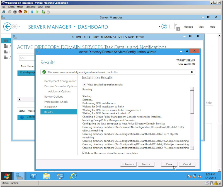The width and height of the screenshot is (223, 187).
Task: Open the Manage menu in Server Manager
Action: click(x=188, y=27)
